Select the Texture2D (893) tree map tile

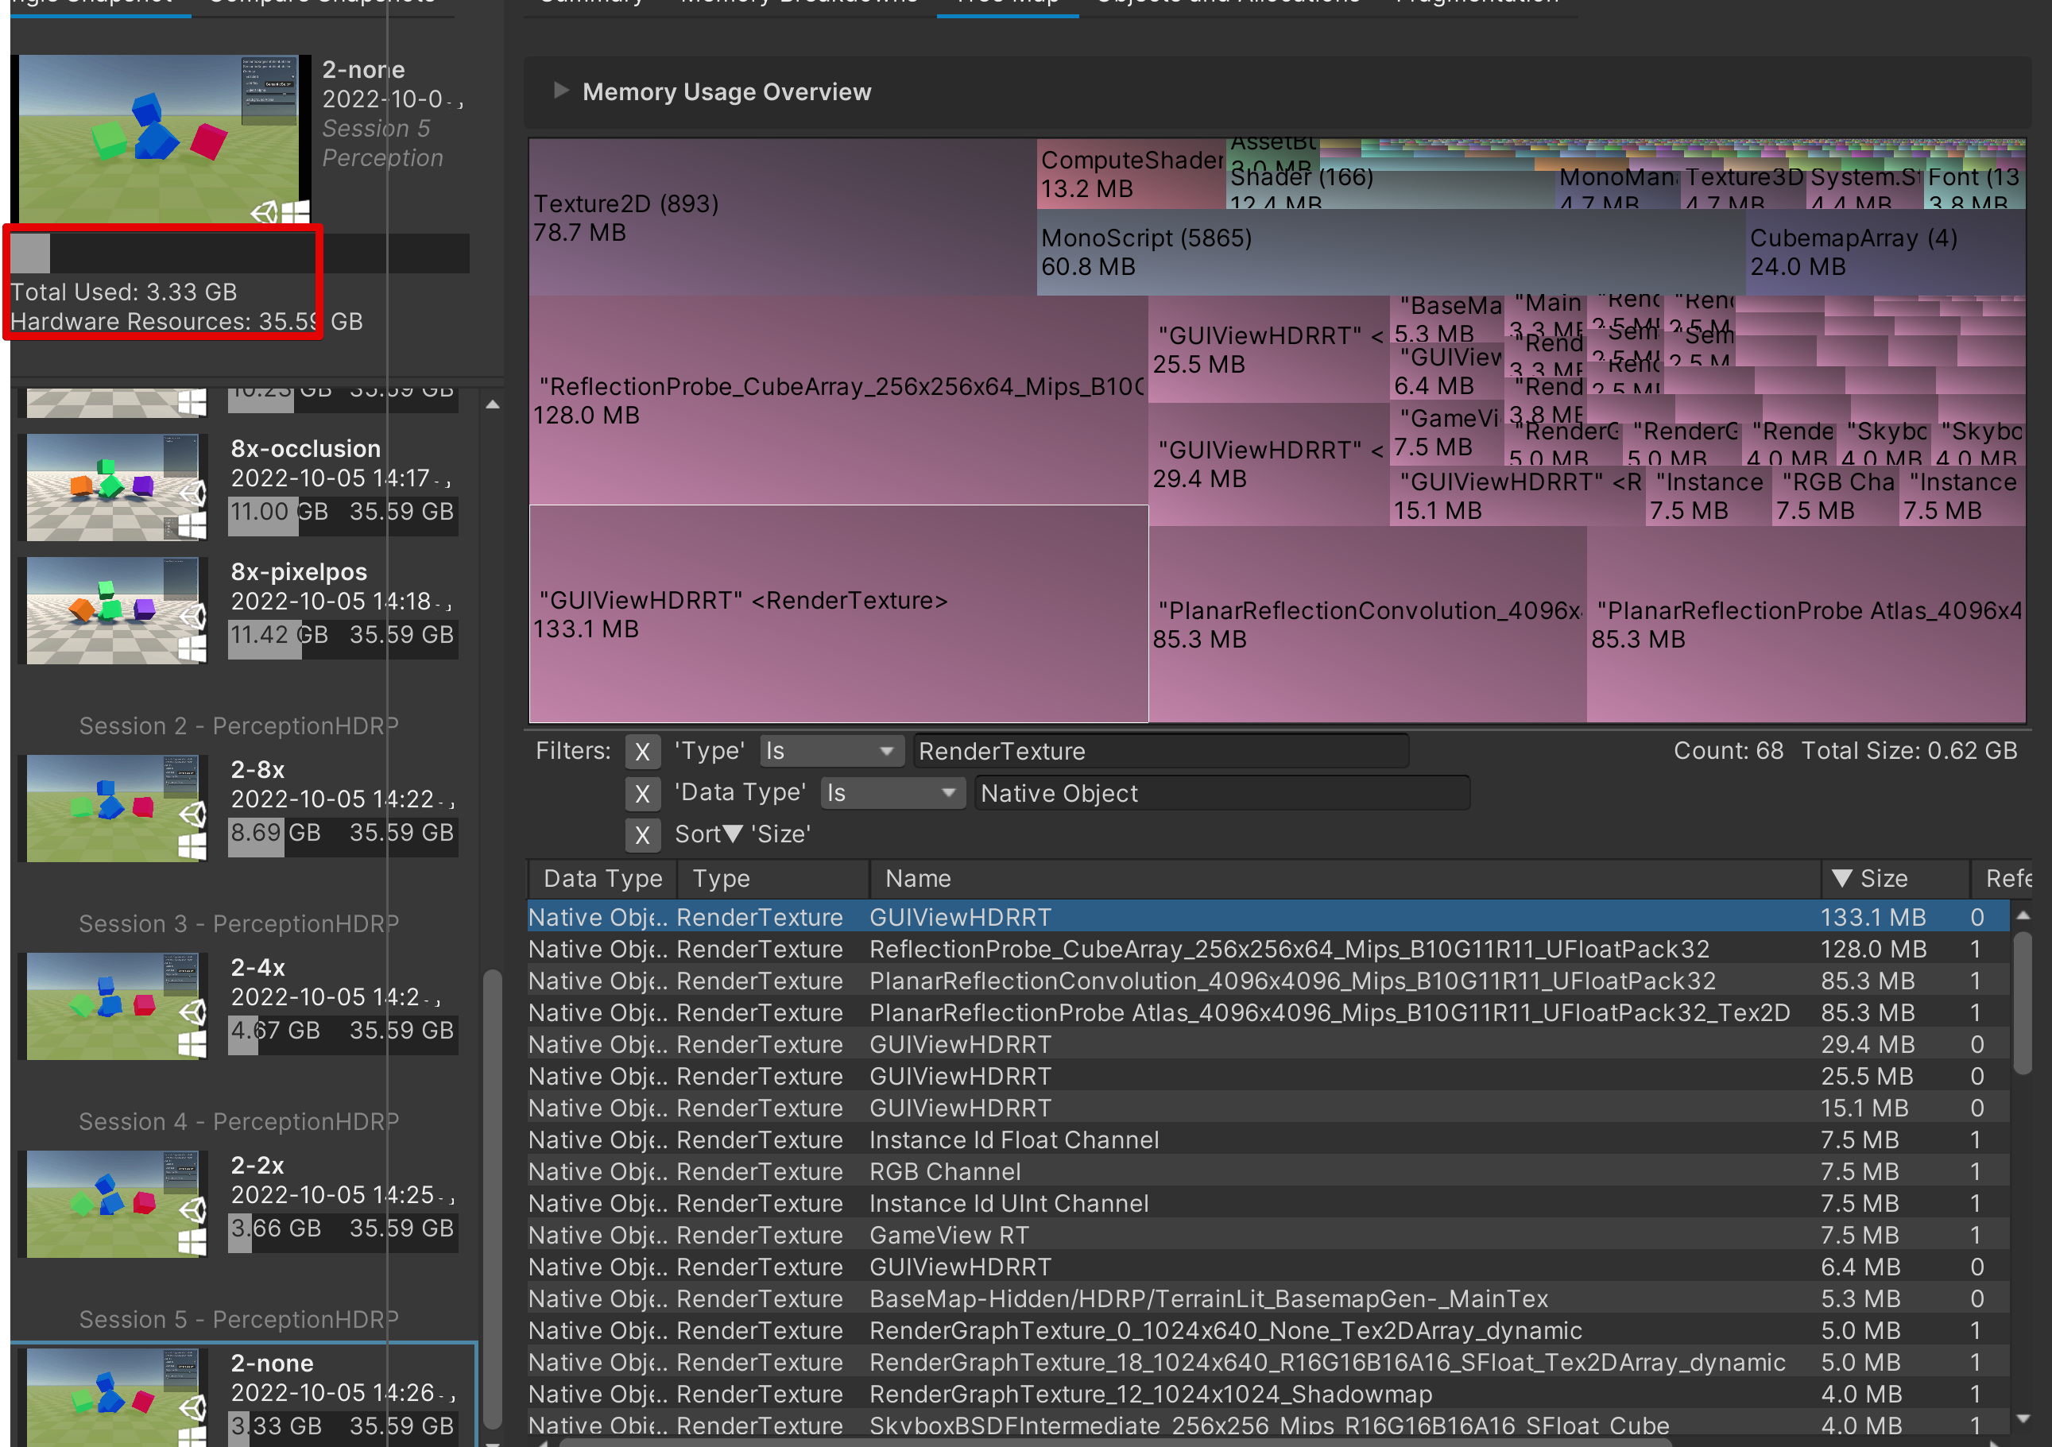point(782,217)
